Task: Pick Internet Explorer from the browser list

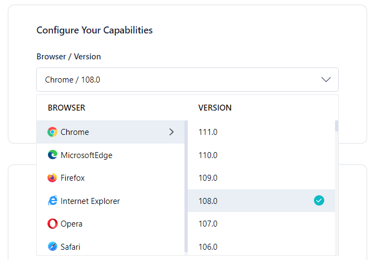Action: pyautogui.click(x=110, y=201)
